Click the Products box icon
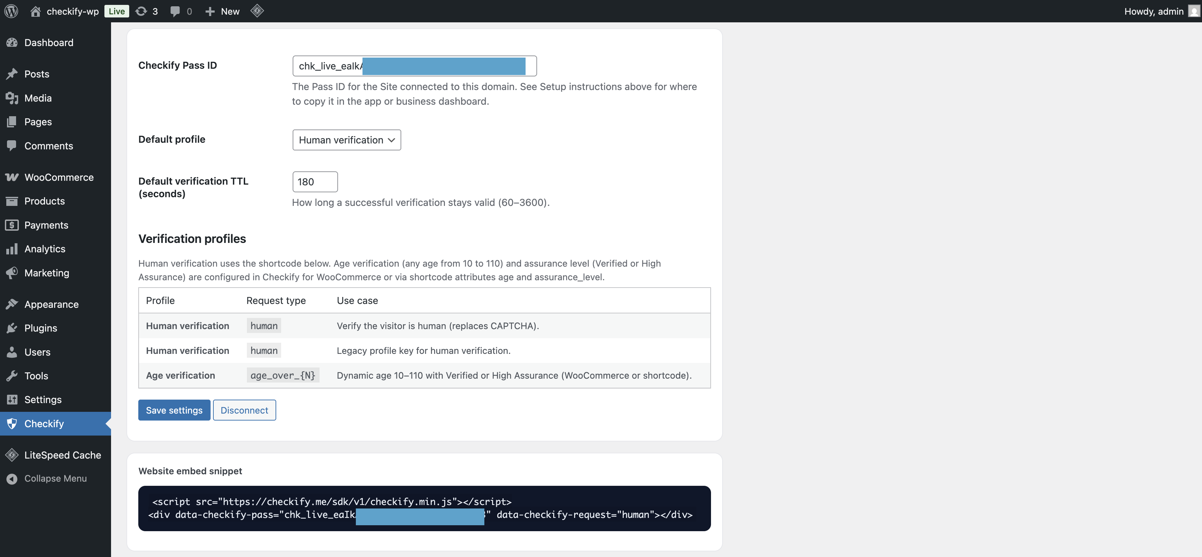 coord(12,201)
